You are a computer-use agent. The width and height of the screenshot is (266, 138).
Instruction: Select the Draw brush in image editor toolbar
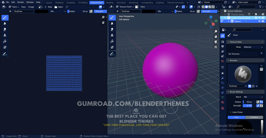[x=5, y=18]
